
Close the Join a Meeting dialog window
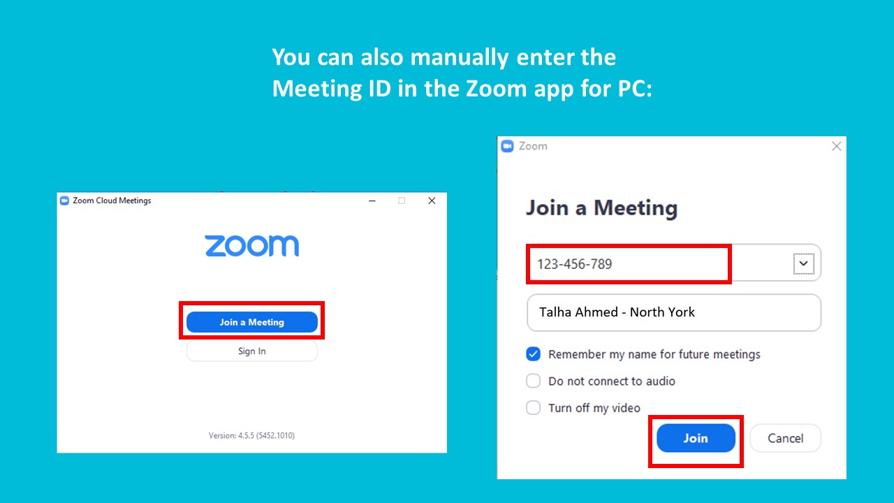836,146
